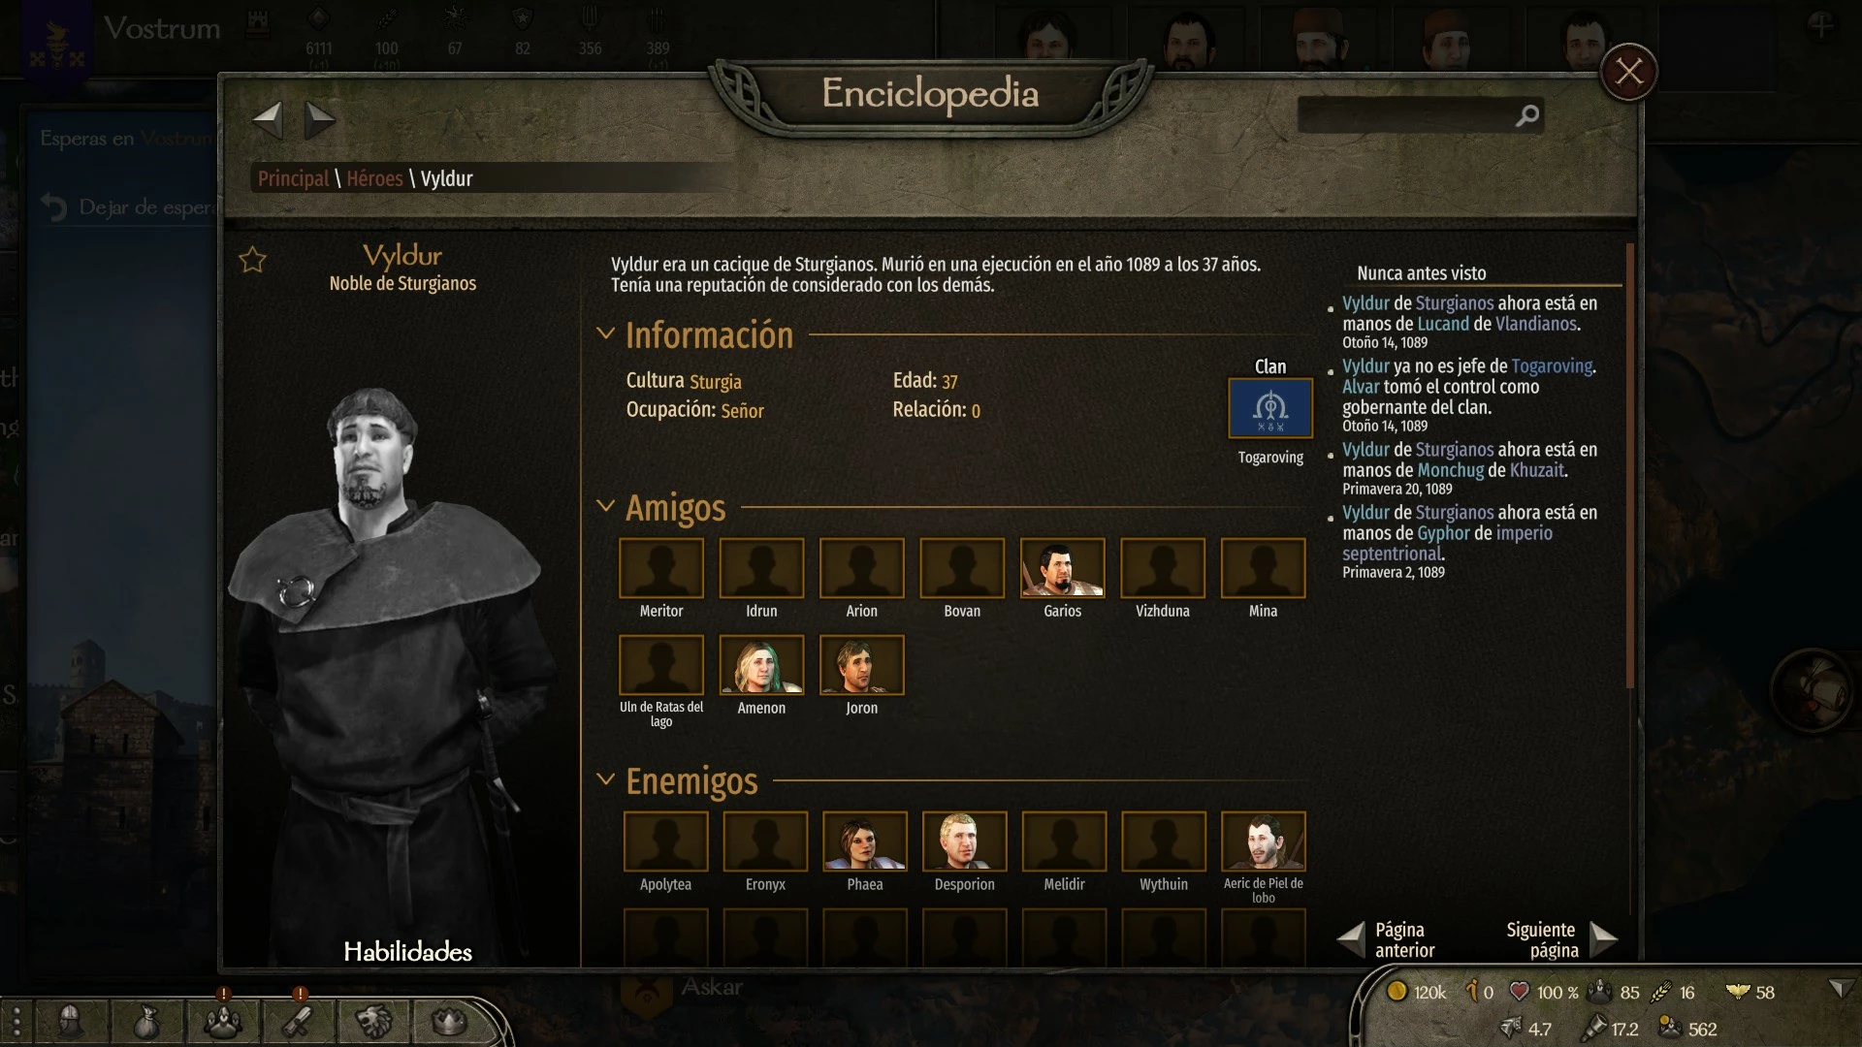This screenshot has width=1862, height=1047.
Task: Open the character helmet icon in bottom bar
Action: coord(70,1021)
